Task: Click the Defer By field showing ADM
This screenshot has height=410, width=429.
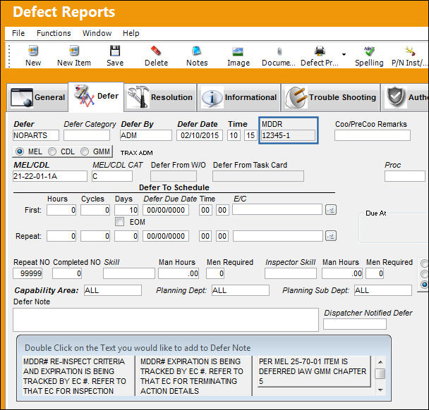Action: coord(146,135)
